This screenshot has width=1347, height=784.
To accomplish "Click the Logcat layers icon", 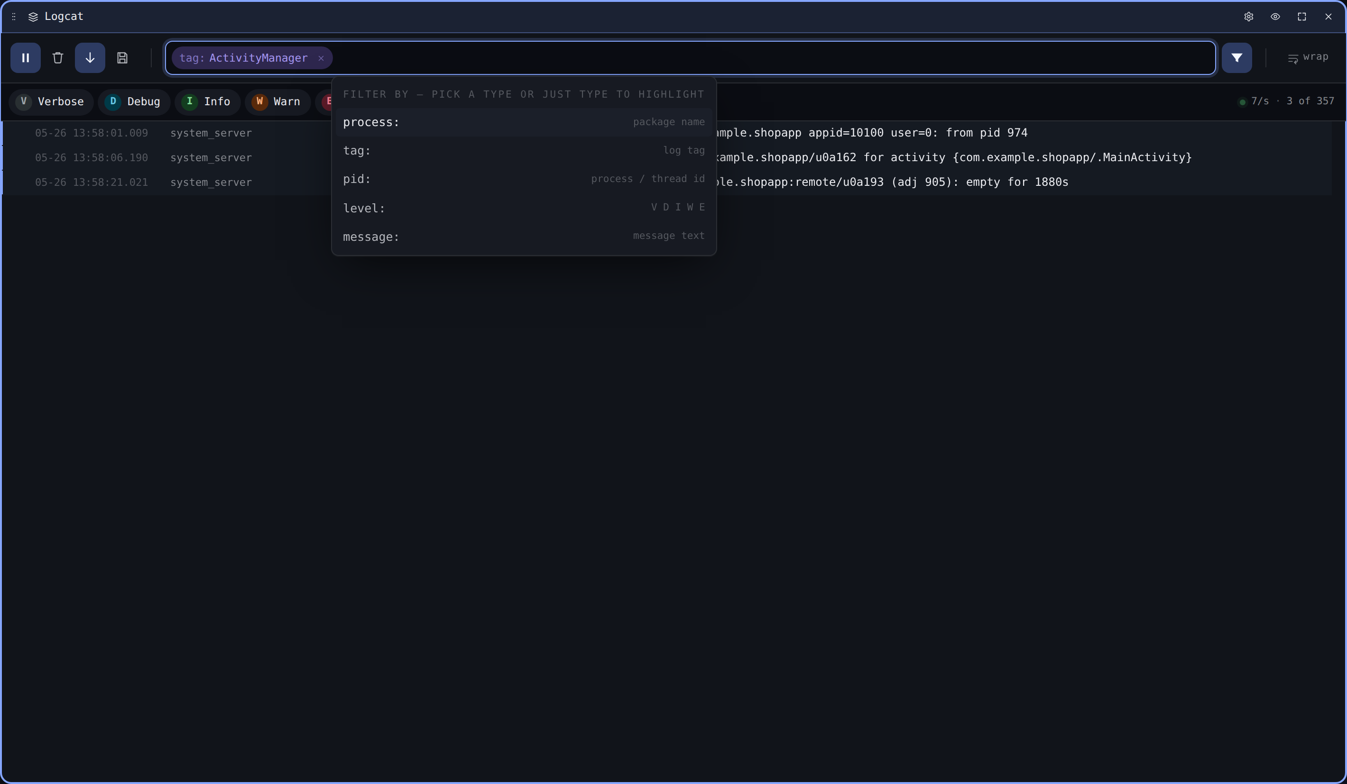I will tap(33, 17).
